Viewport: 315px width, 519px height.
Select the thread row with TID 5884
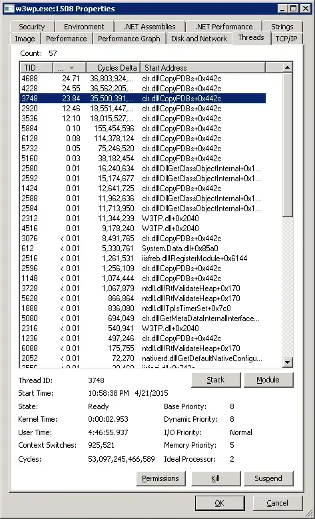click(143, 129)
